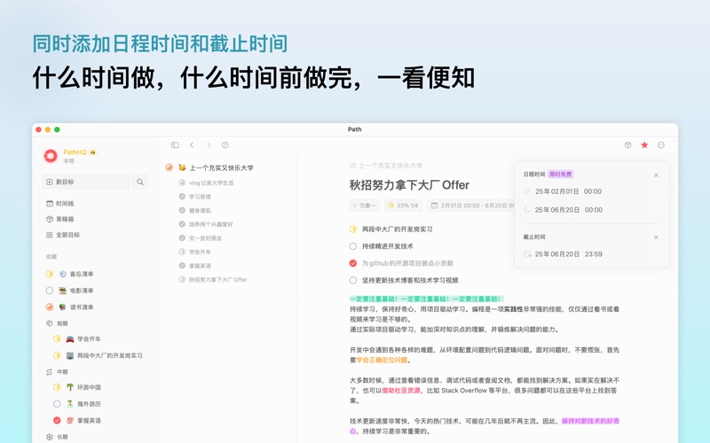This screenshot has width=710, height=443.
Task: Uncheck the completed github 开源项目 task
Action: pos(353,263)
